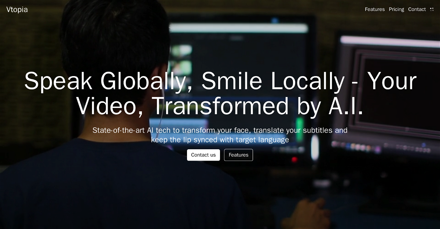Click "keep the lip synced with target language" text
The height and width of the screenshot is (229, 440).
click(220, 140)
